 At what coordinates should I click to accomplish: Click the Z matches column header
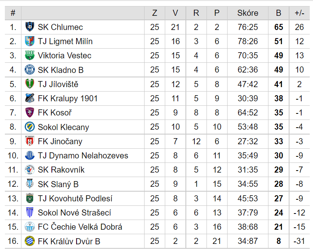click(155, 13)
